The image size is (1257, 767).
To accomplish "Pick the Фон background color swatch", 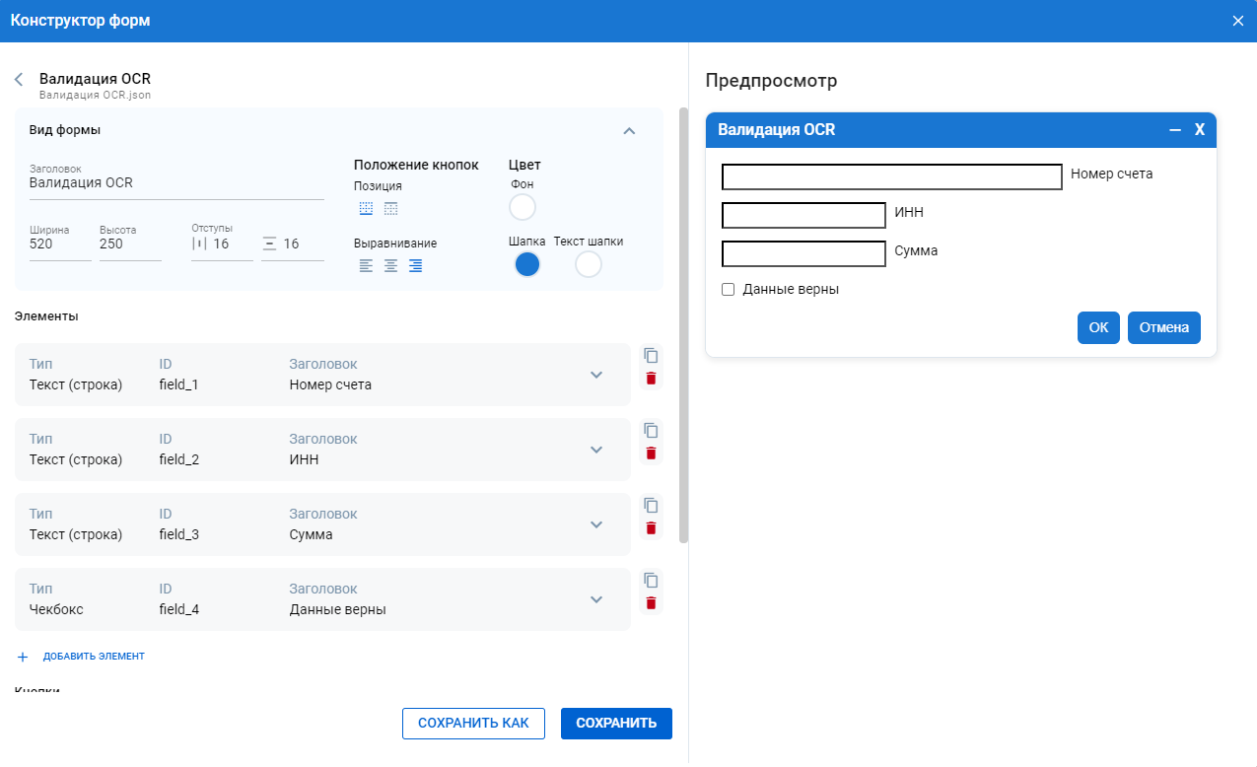I will [522, 208].
